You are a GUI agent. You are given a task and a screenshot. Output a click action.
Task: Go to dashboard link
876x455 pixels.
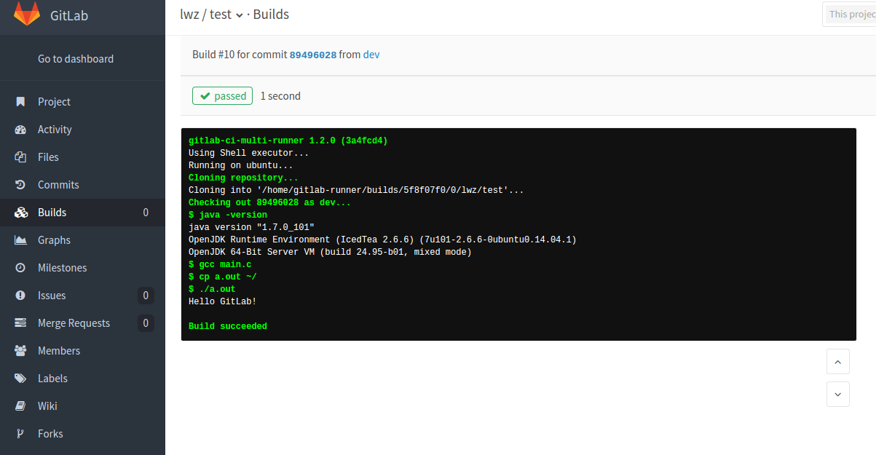76,59
